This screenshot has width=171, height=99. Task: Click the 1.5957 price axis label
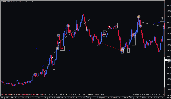168,73
